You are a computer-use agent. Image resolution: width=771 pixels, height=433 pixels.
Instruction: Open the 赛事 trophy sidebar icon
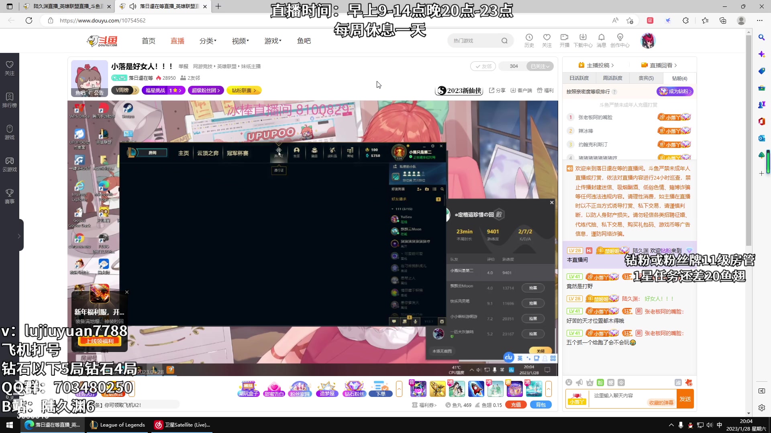10,196
